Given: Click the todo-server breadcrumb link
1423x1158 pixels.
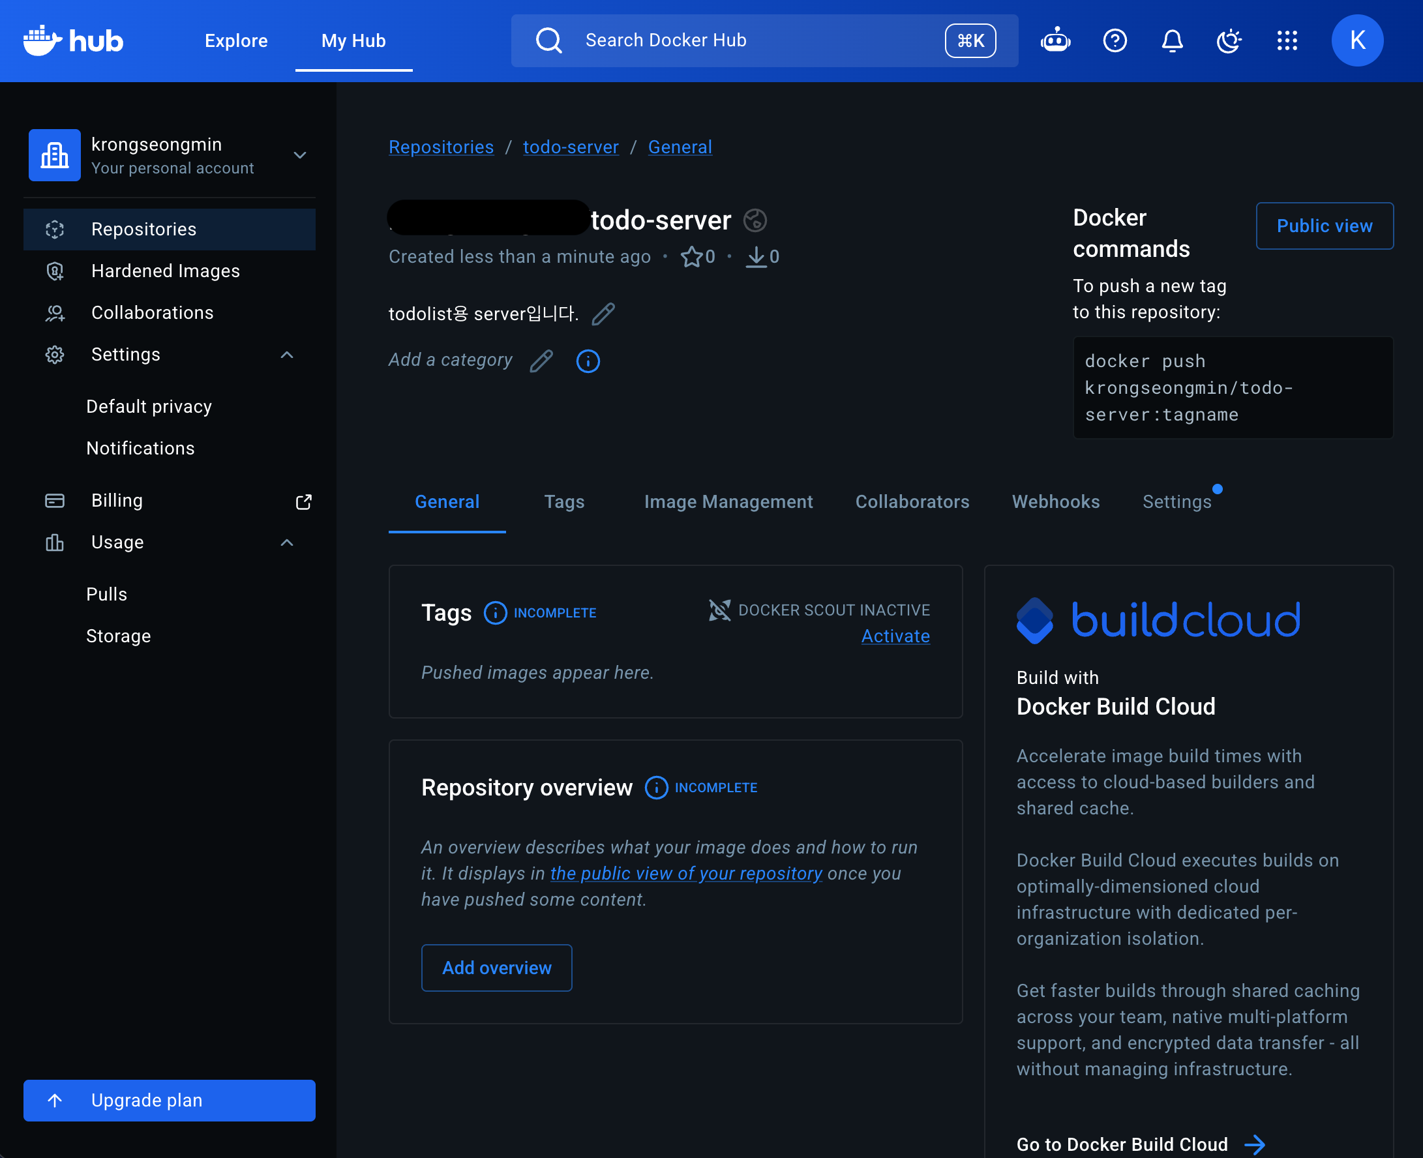Looking at the screenshot, I should tap(571, 147).
